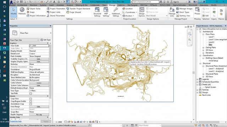Switch to the Architecture tab
227x127 pixels.
(x=22, y=5)
